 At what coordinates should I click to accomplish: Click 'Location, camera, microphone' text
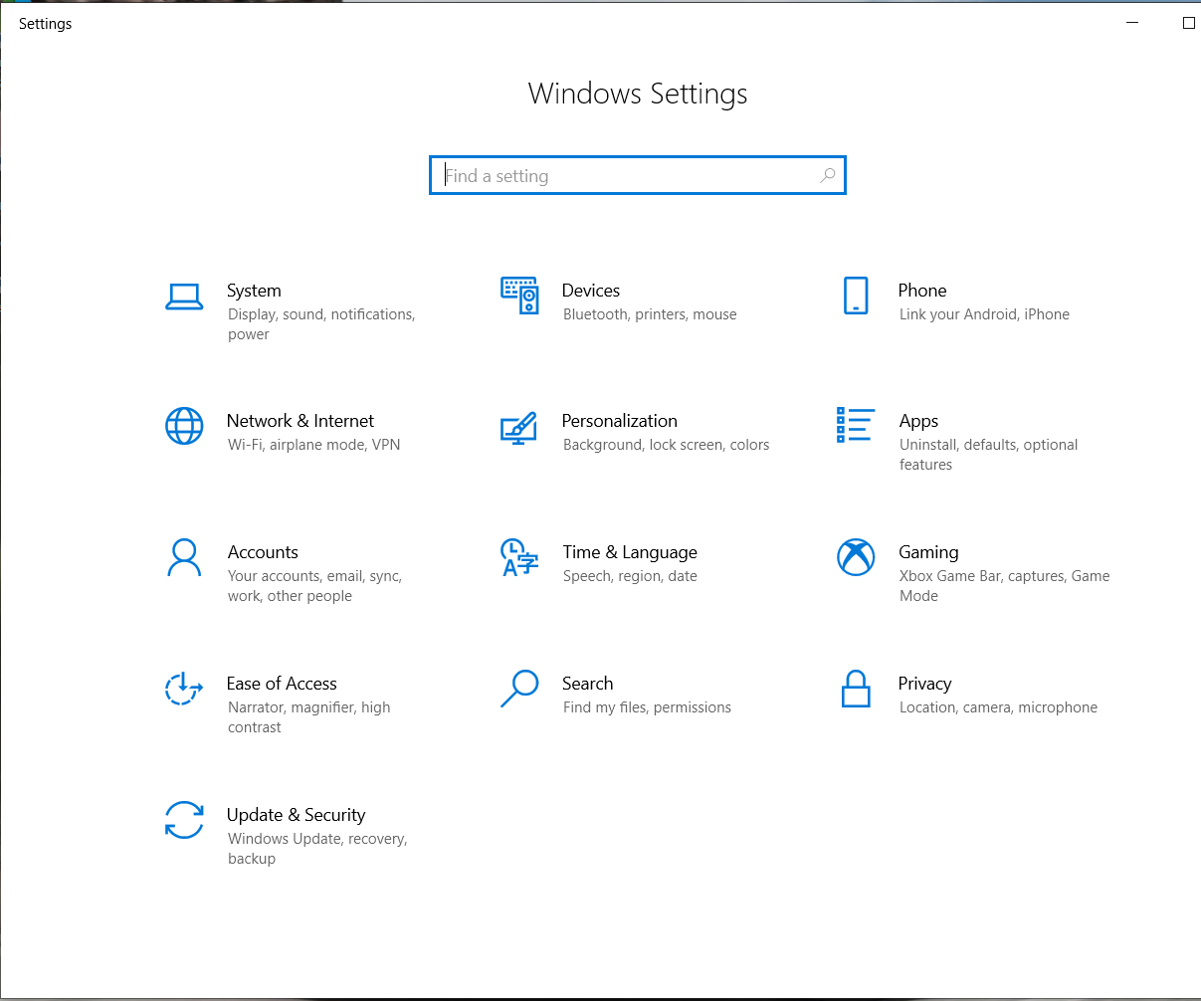[x=998, y=707]
